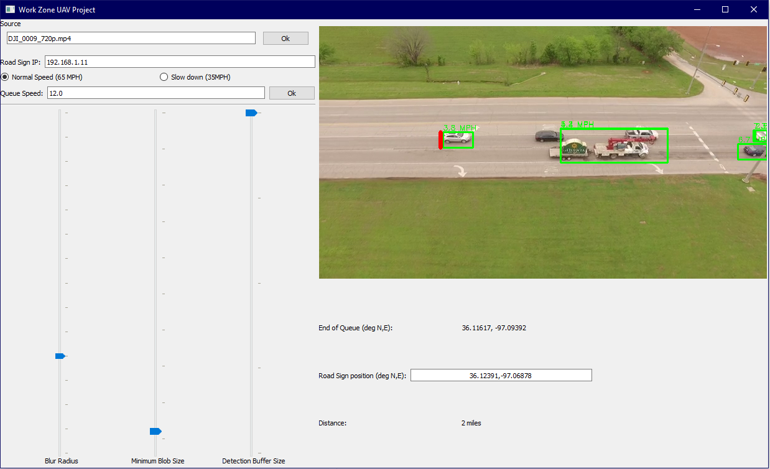Edit the Road Sign IP address field
The image size is (770, 469).
(x=180, y=62)
